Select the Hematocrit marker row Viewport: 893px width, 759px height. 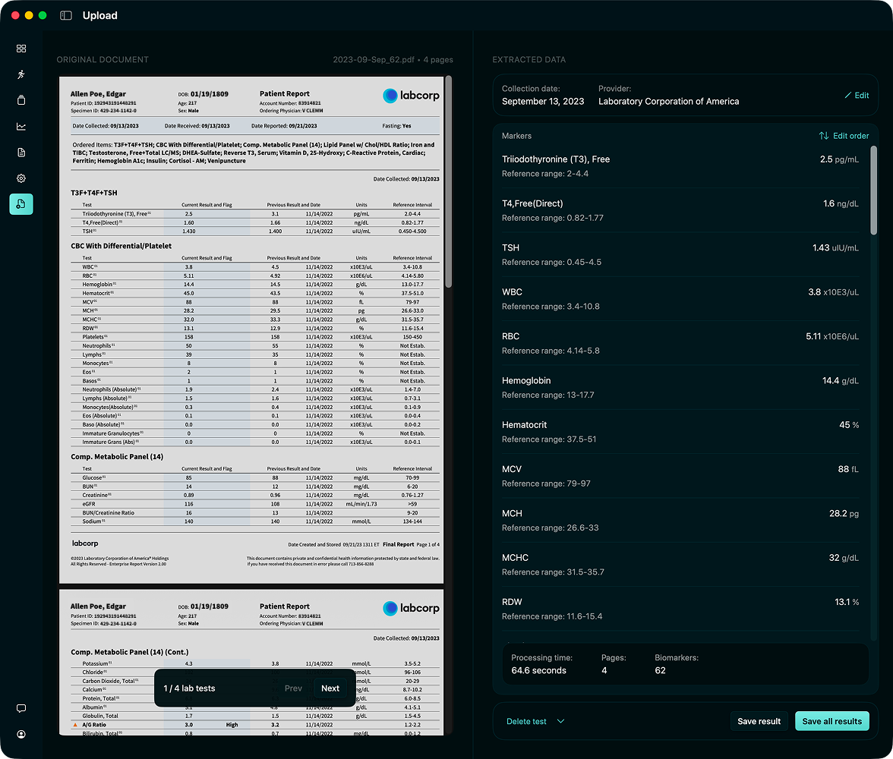point(680,432)
